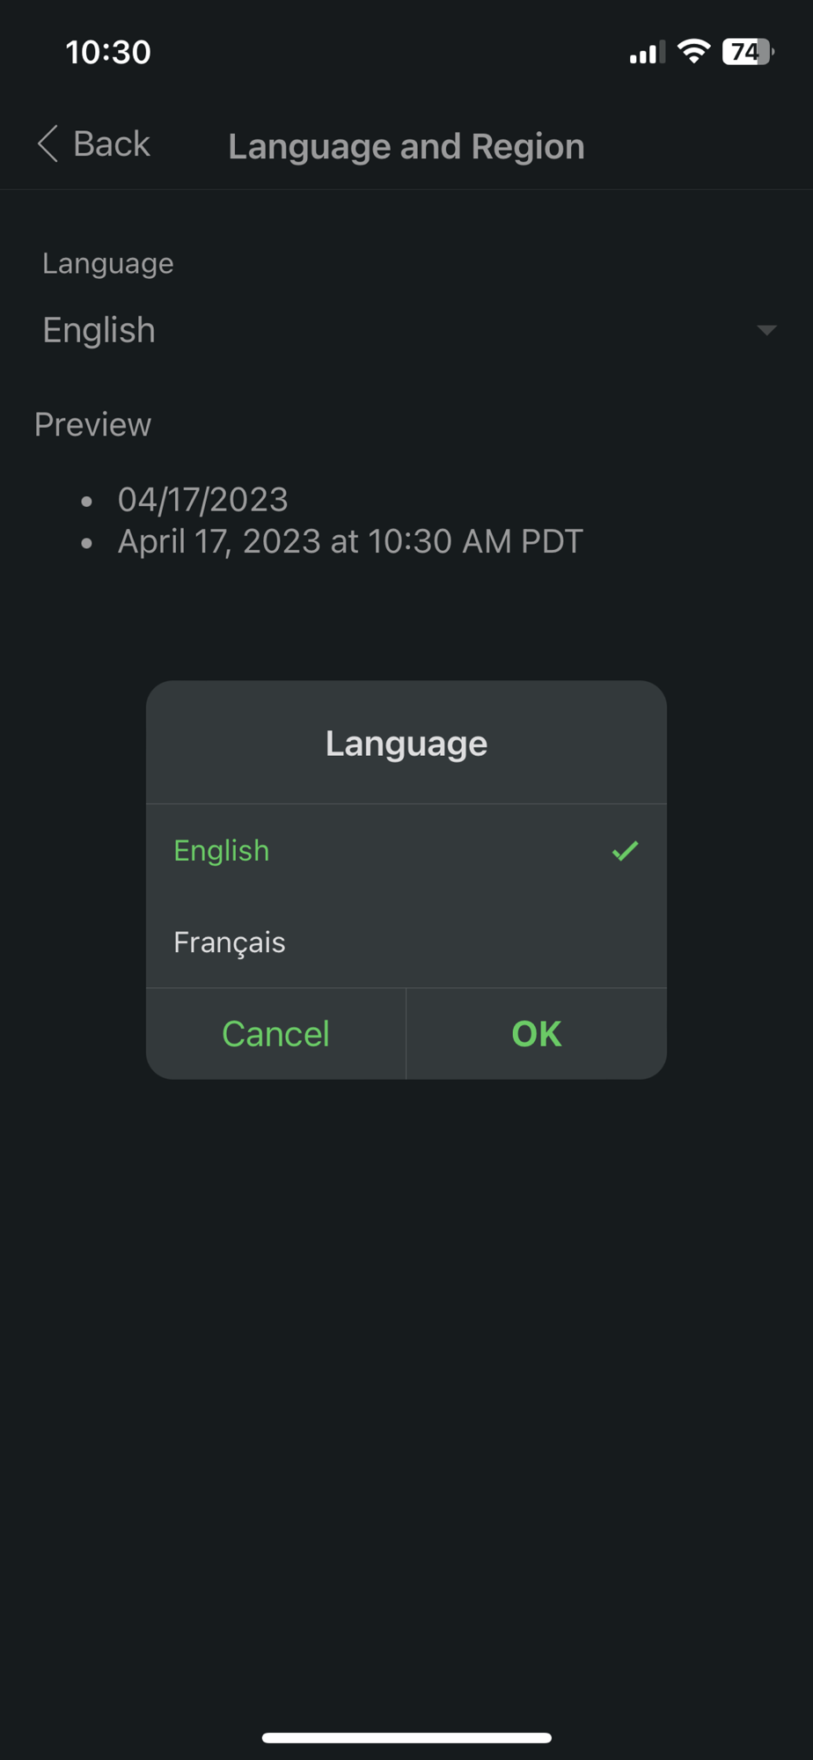Image resolution: width=813 pixels, height=1760 pixels.
Task: Cancel the language selection dialog
Action: click(x=276, y=1034)
